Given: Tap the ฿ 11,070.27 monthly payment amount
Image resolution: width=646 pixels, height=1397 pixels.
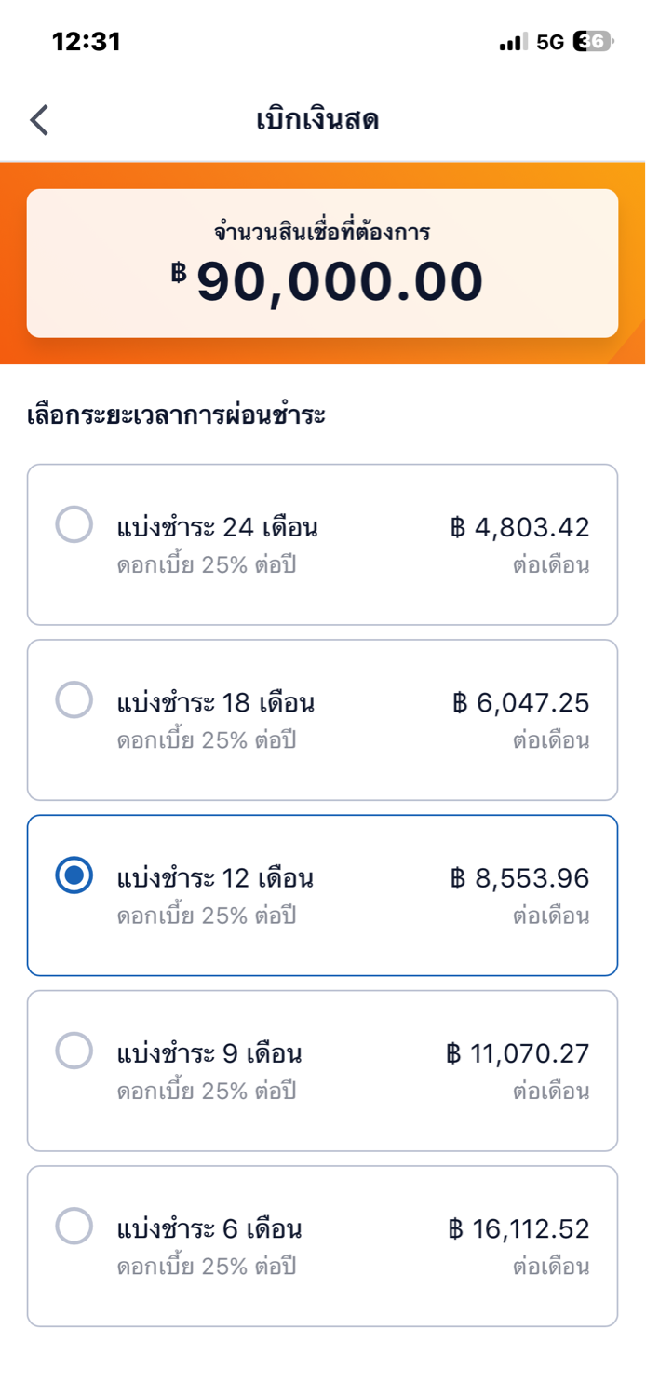Looking at the screenshot, I should point(518,1053).
